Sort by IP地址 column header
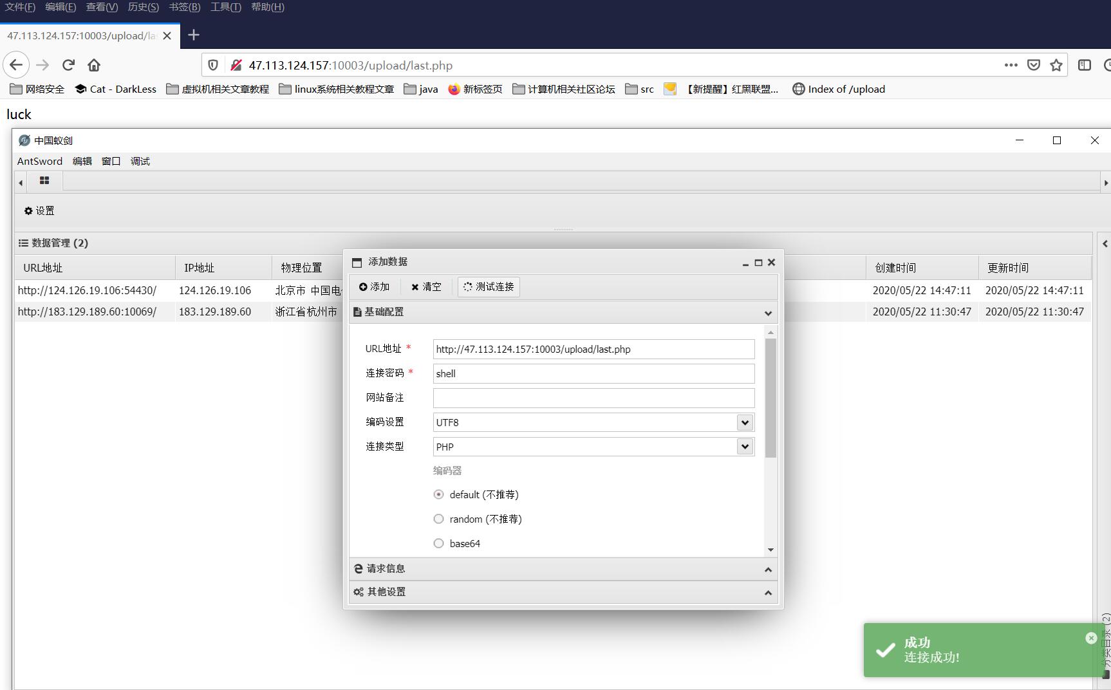This screenshot has height=690, width=1111. 223,268
